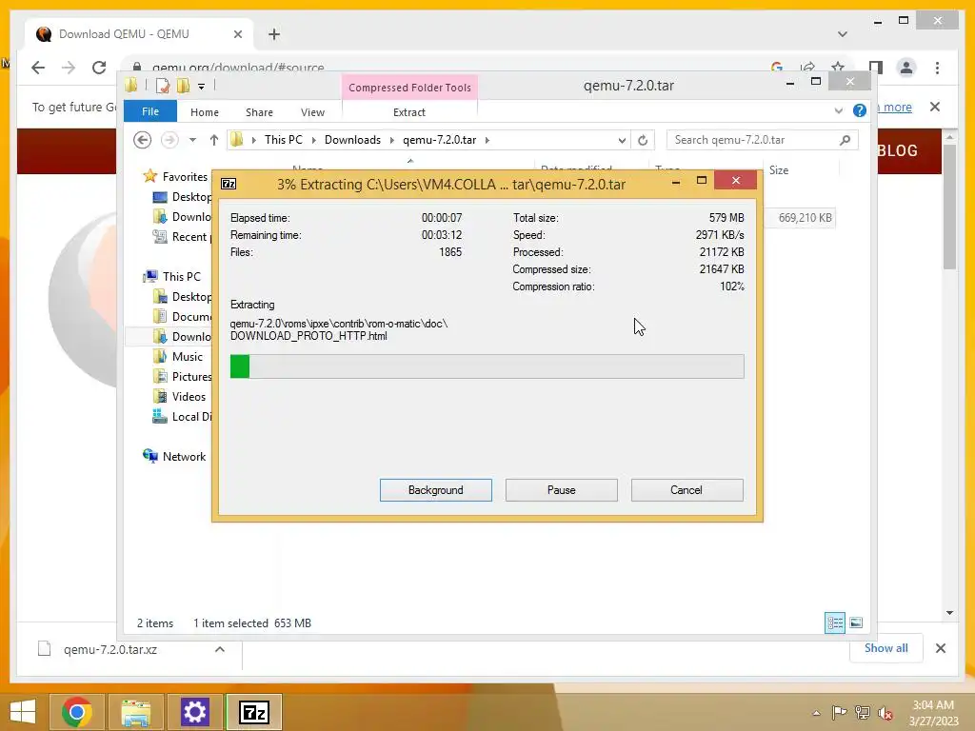Select Recent places under Favorites

189,237
